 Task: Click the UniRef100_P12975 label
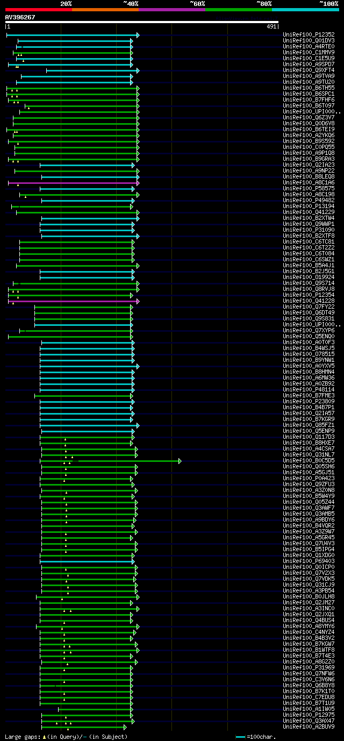pyautogui.click(x=309, y=715)
